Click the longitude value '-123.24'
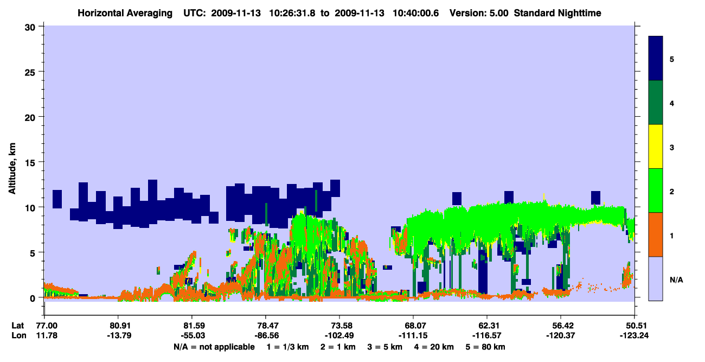 [x=634, y=335]
